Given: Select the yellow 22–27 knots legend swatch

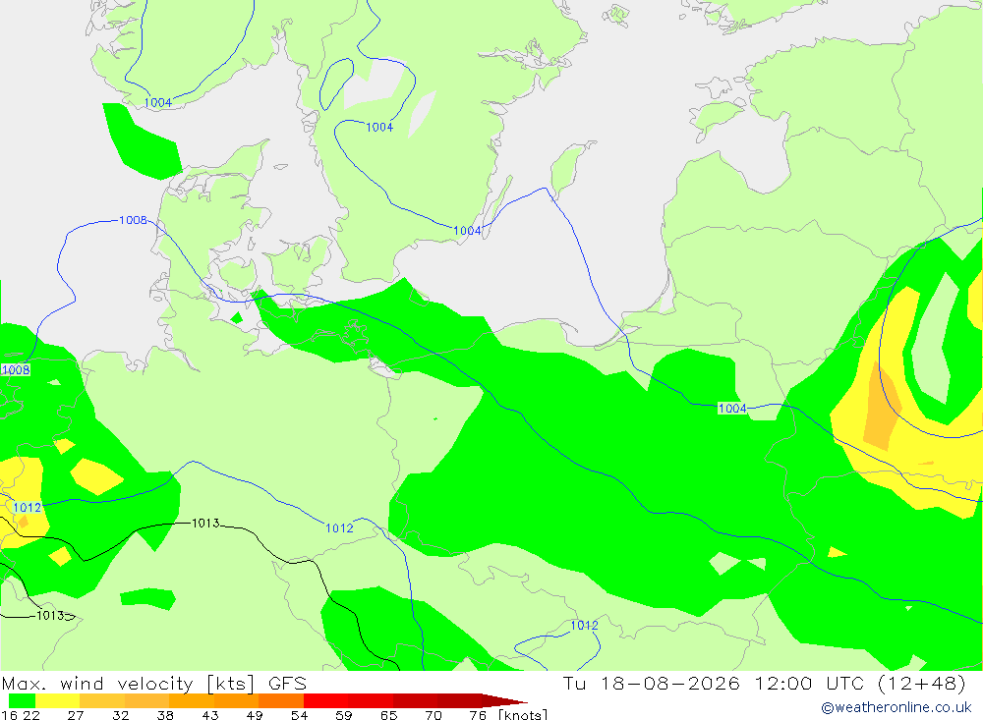Looking at the screenshot, I should tap(58, 700).
